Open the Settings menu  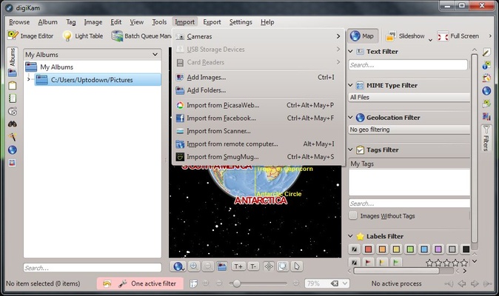tap(241, 22)
